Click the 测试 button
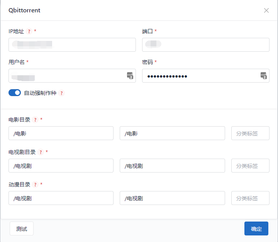 pyautogui.click(x=22, y=228)
